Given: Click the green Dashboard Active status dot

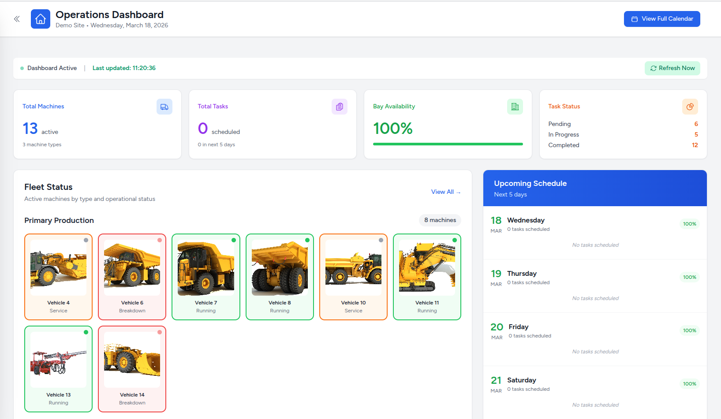Looking at the screenshot, I should [21, 68].
